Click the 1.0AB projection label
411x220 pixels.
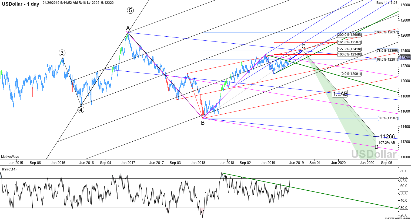tap(340, 94)
